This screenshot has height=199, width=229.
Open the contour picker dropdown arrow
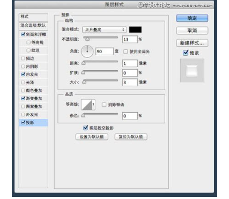tap(93, 105)
